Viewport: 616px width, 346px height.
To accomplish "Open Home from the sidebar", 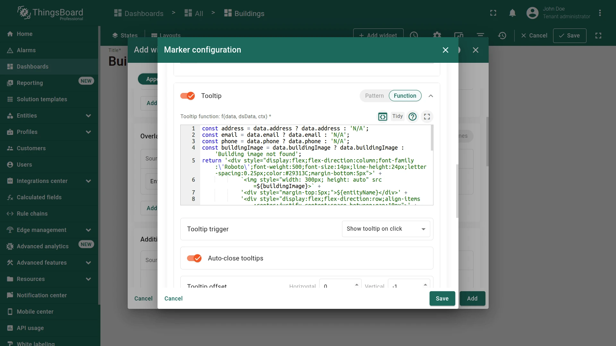I will tap(49, 34).
